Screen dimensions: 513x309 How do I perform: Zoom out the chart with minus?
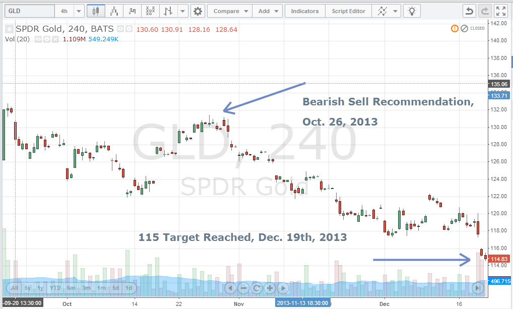click(243, 288)
